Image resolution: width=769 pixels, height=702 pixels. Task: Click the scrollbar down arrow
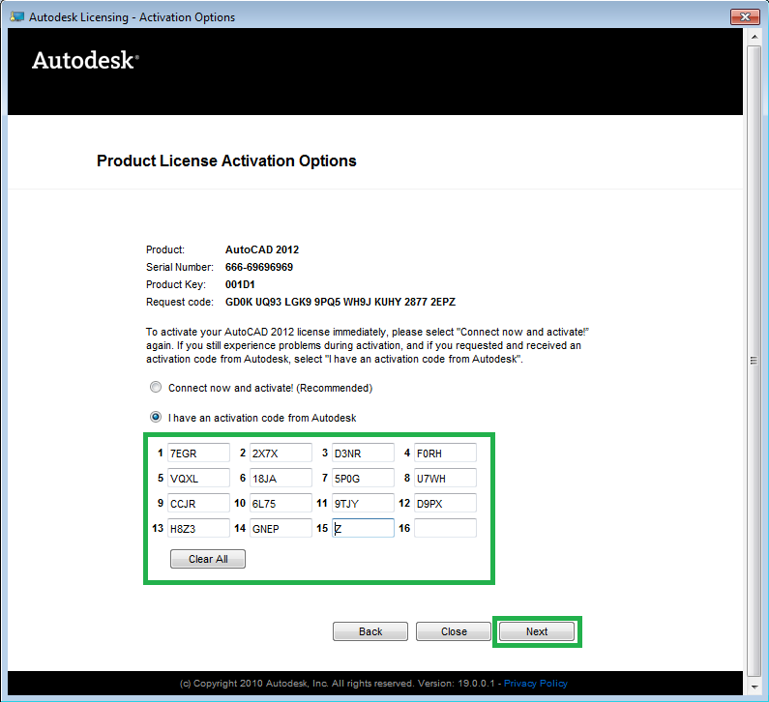(754, 687)
